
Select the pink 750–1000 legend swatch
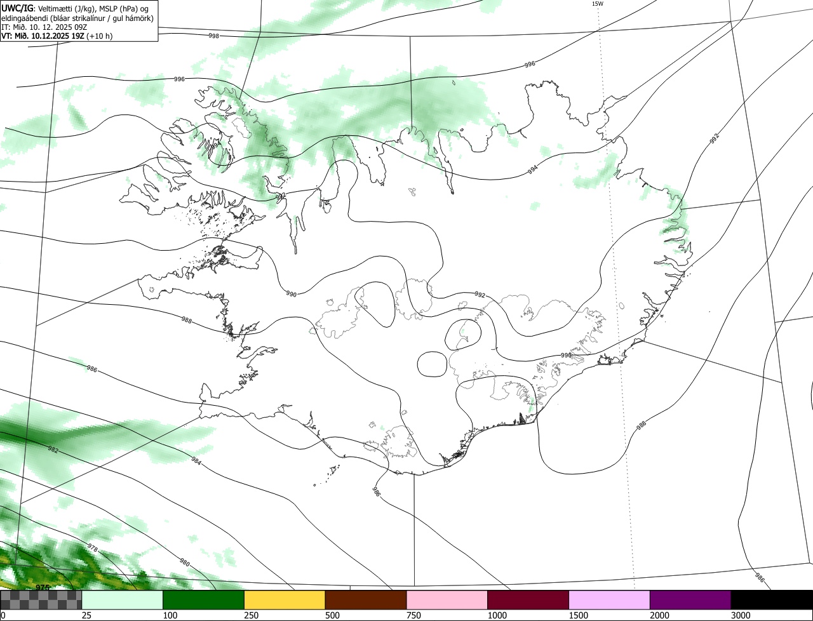tap(447, 600)
